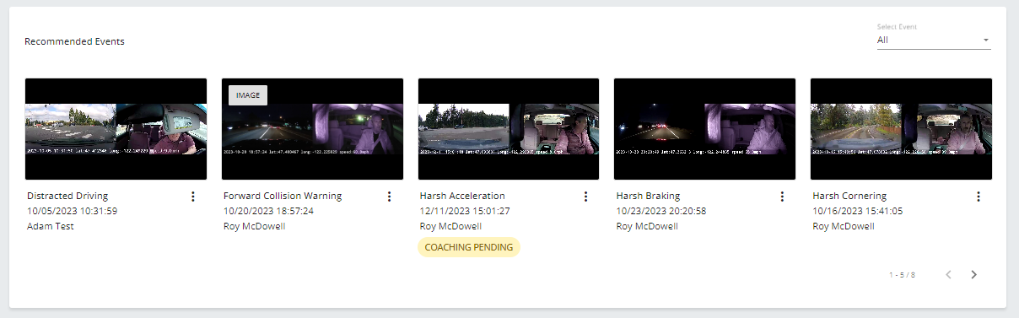Click Roy McDowell under Forward Collision Warning
Viewport: 1019px width, 318px height.
(x=255, y=226)
